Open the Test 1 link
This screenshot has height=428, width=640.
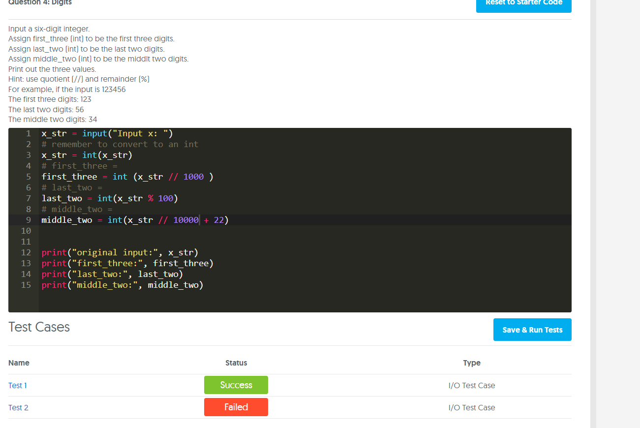tap(18, 385)
